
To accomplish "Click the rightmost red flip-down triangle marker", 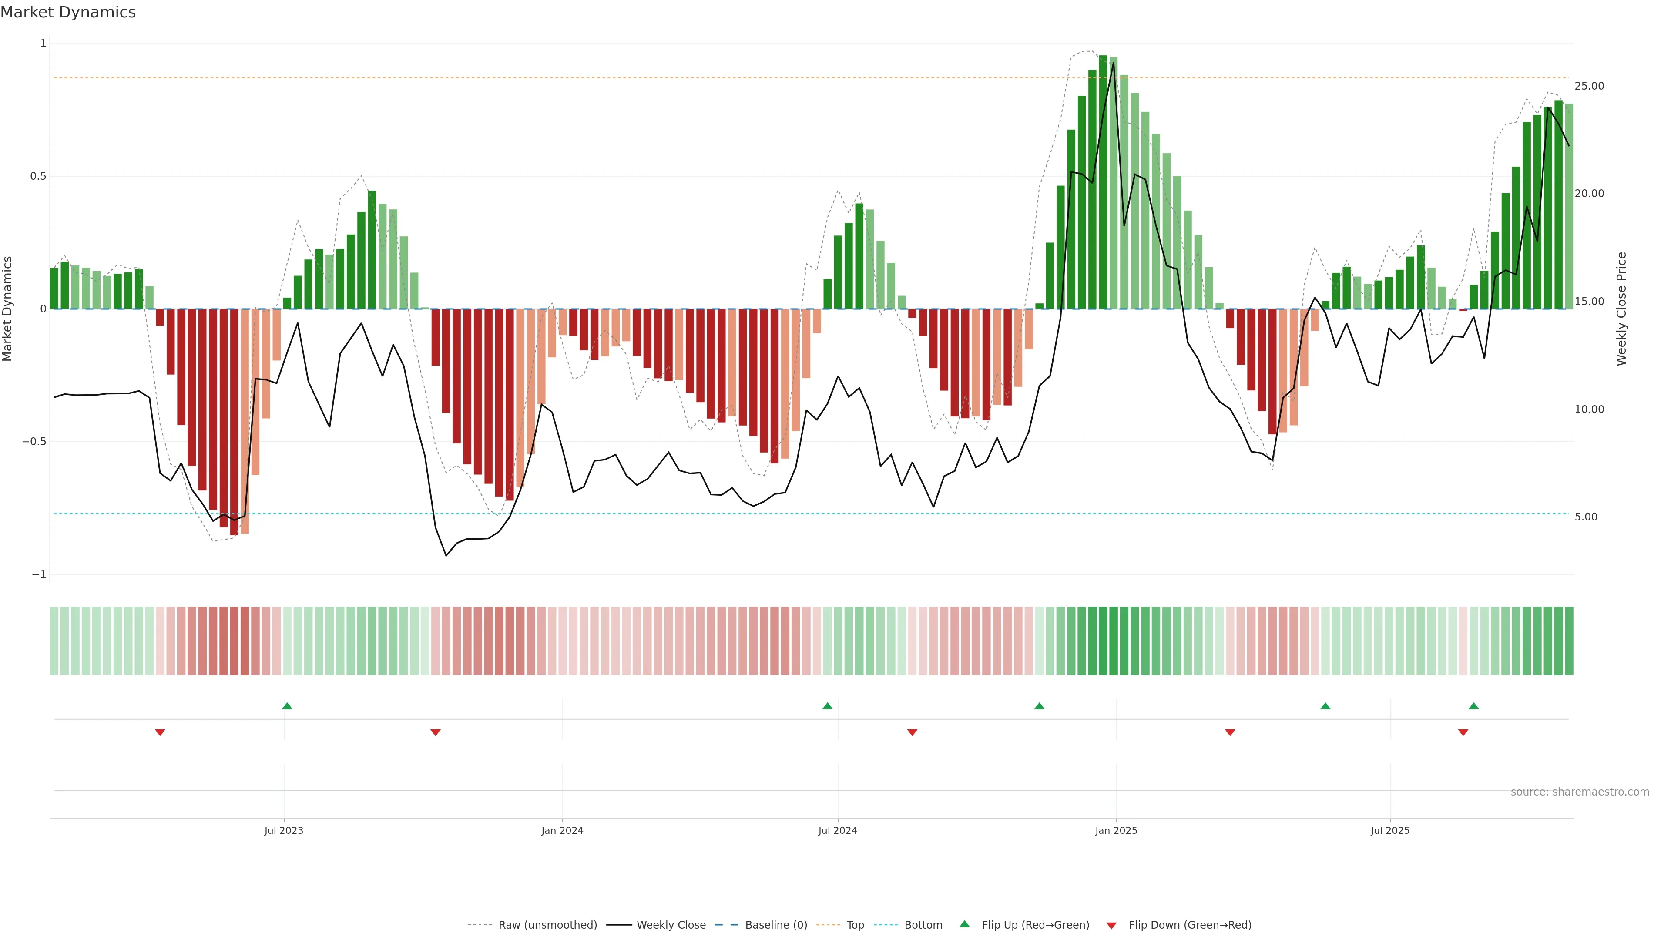I will point(1463,732).
